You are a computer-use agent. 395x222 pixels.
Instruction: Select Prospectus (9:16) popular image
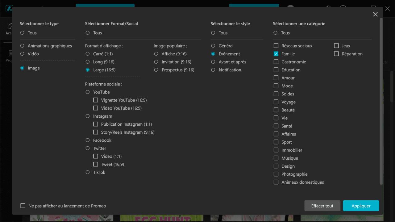[156, 70]
